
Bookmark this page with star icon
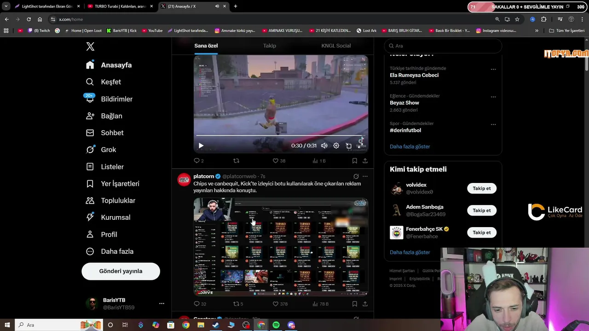[517, 19]
